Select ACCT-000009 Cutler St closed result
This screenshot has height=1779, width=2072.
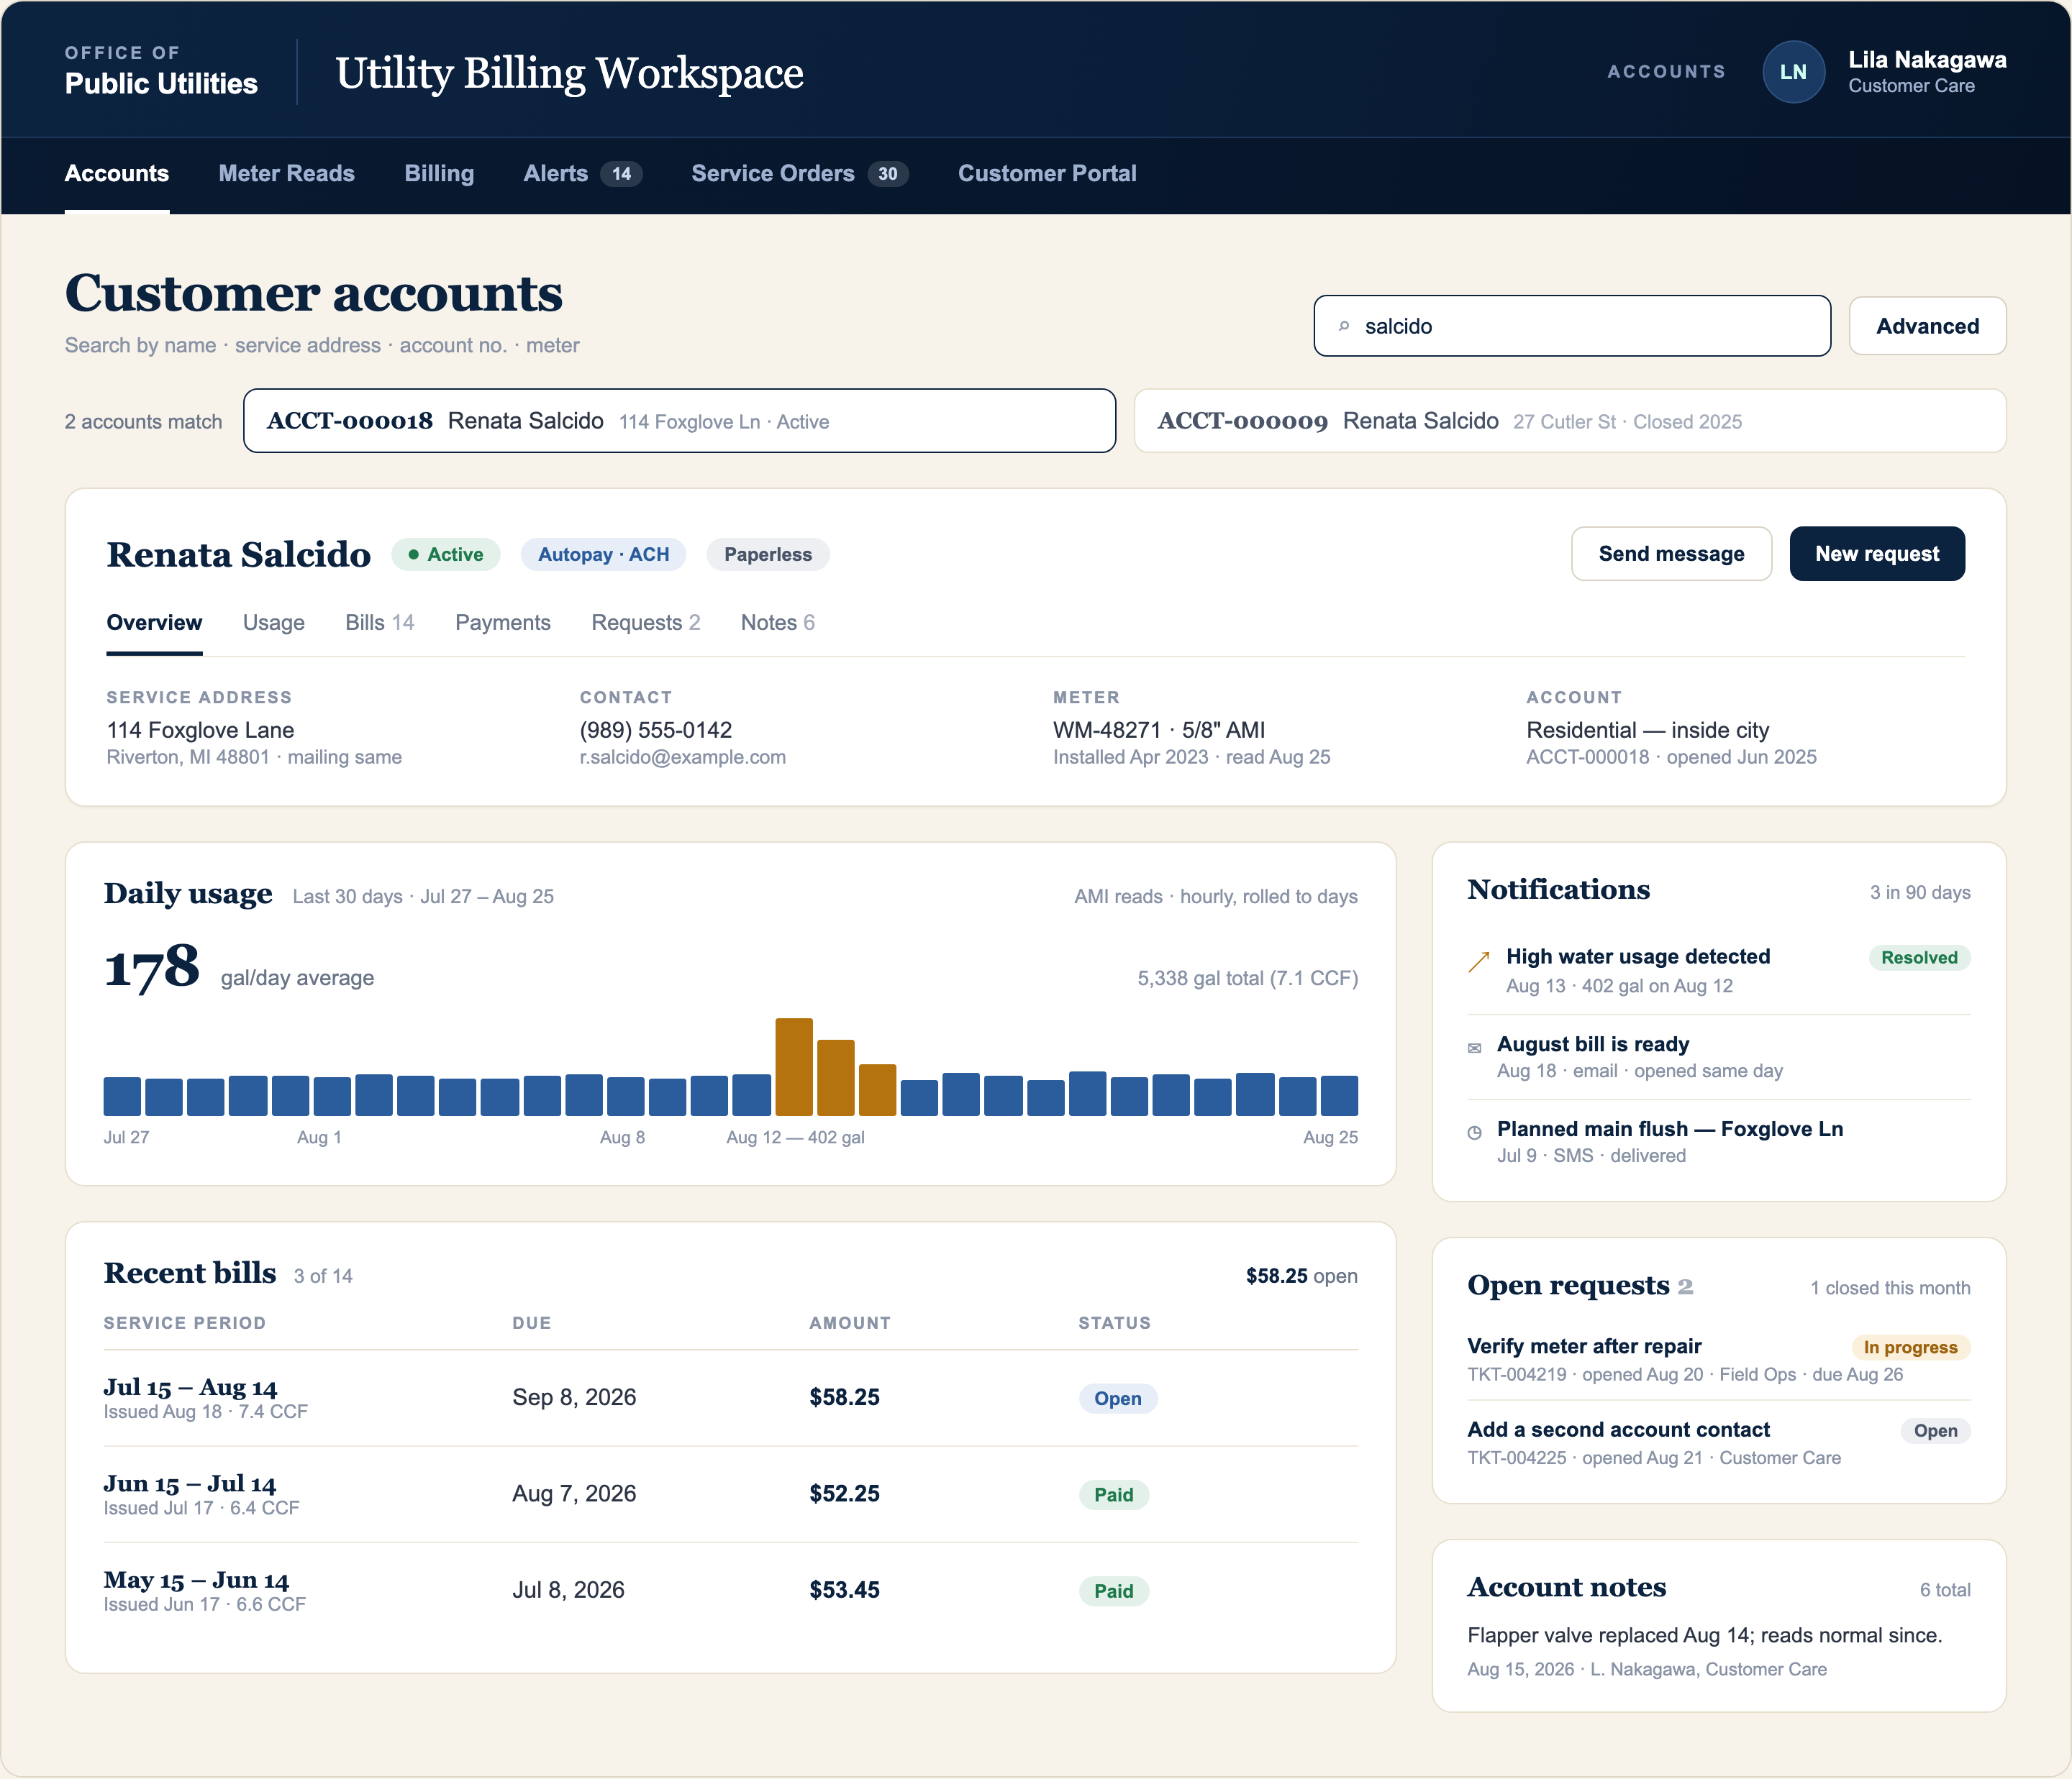[1570, 421]
